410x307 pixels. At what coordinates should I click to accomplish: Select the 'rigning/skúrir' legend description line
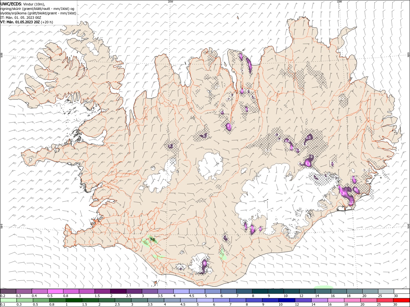click(x=37, y=9)
